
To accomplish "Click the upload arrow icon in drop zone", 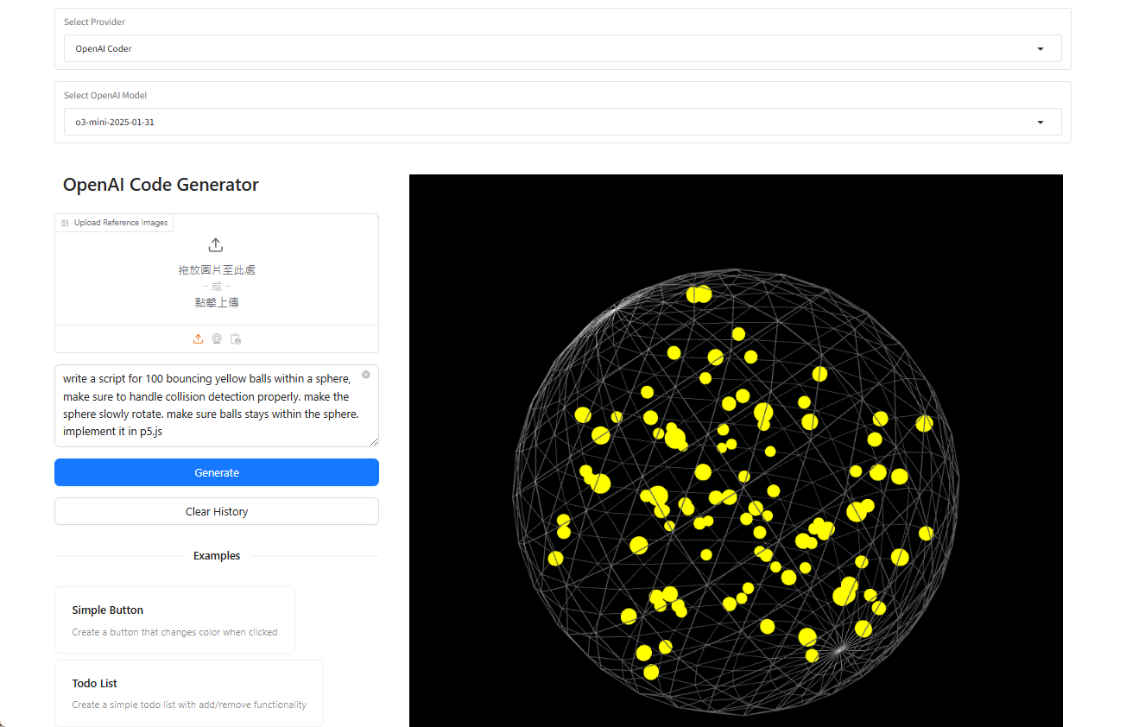I will pos(216,245).
